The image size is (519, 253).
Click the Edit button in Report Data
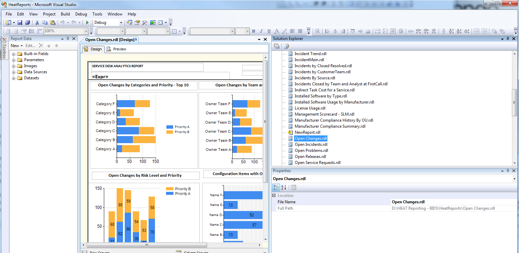[30, 46]
